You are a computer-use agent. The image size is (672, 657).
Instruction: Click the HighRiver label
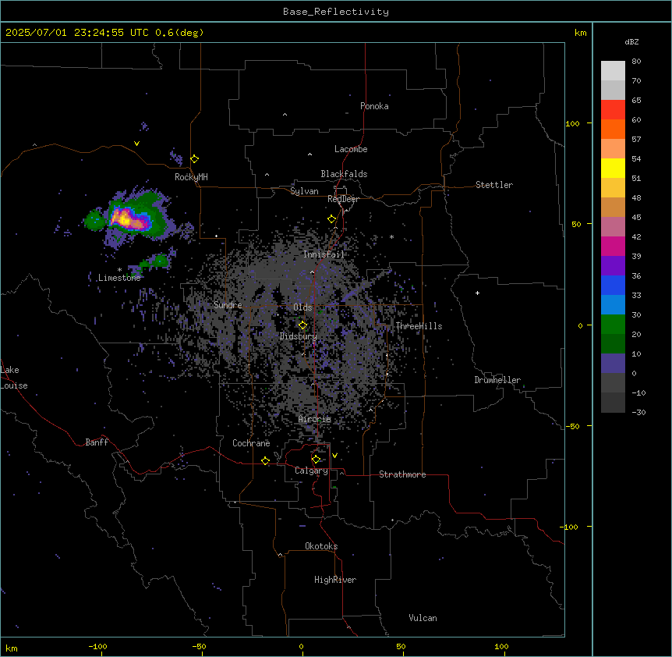pyautogui.click(x=335, y=580)
